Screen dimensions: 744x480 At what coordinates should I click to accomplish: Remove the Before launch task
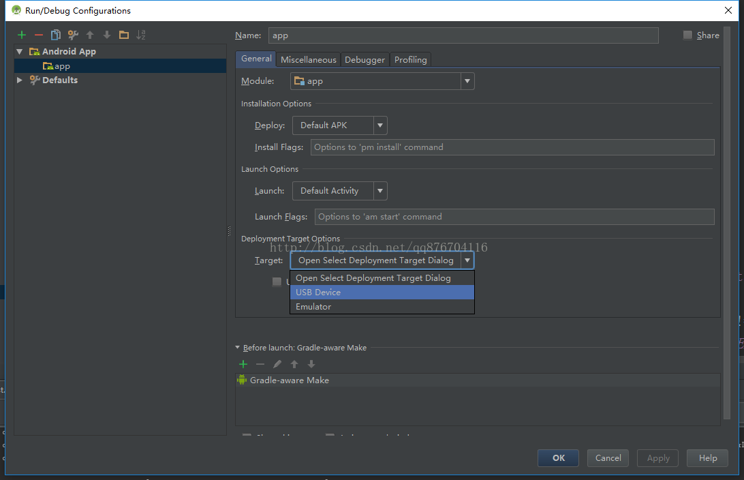[x=260, y=364]
